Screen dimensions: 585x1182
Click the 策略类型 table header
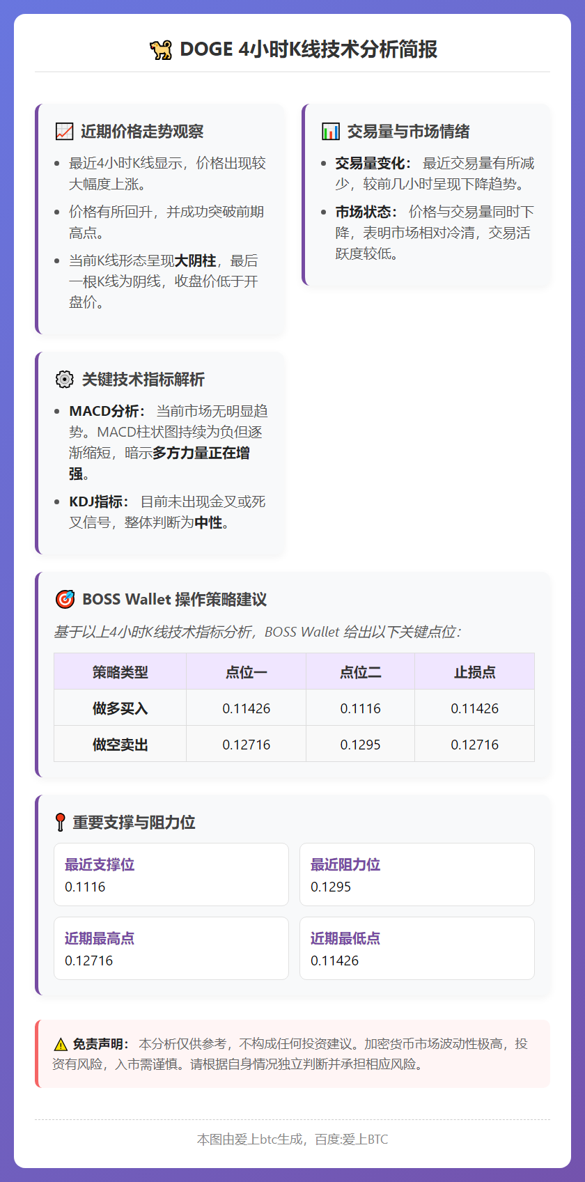point(120,671)
